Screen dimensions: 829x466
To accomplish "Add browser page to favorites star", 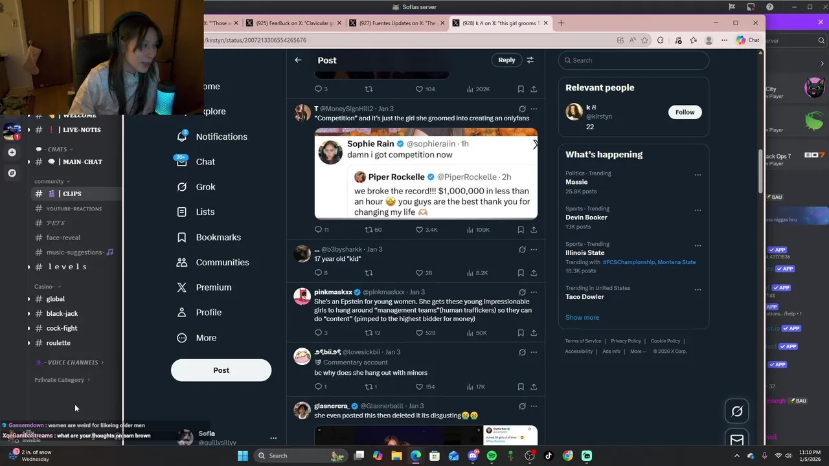I will coord(644,40).
